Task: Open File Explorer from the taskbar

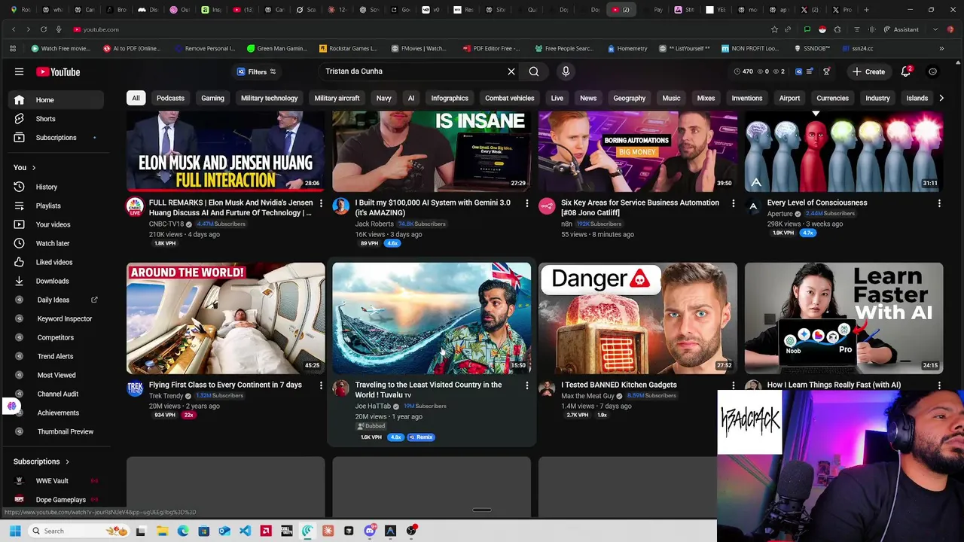Action: click(x=162, y=531)
